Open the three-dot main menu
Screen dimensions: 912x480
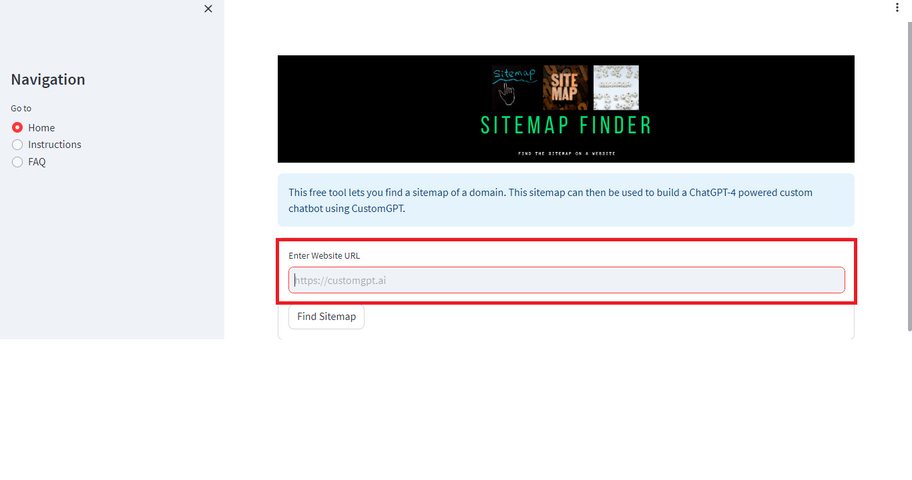click(897, 7)
